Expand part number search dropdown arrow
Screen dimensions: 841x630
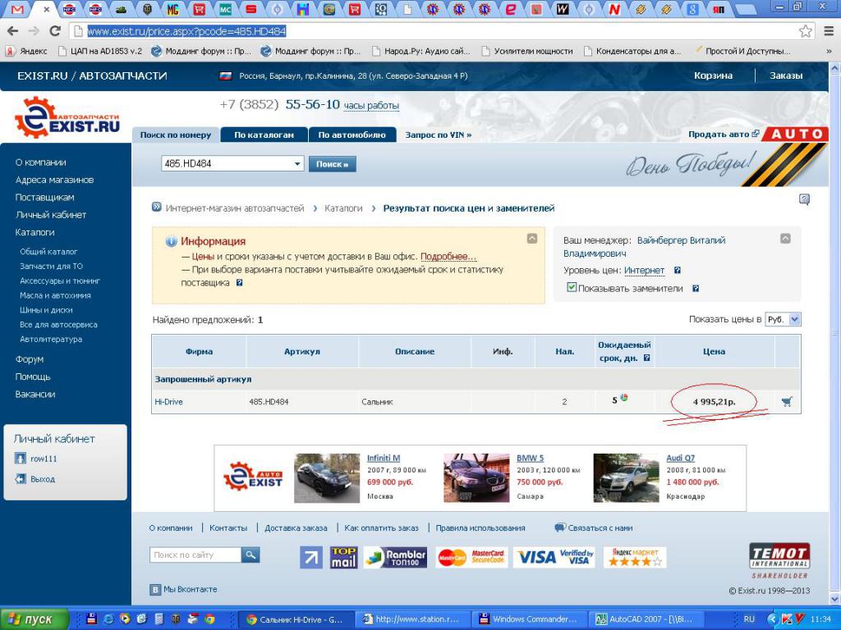[x=297, y=164]
